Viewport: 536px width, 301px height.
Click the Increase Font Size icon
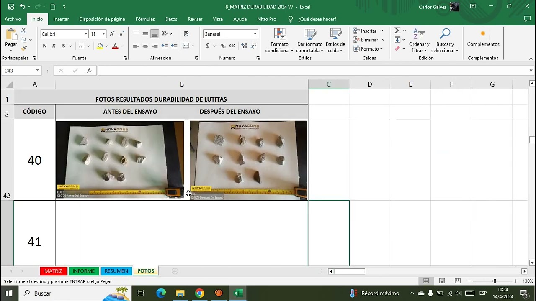click(112, 34)
